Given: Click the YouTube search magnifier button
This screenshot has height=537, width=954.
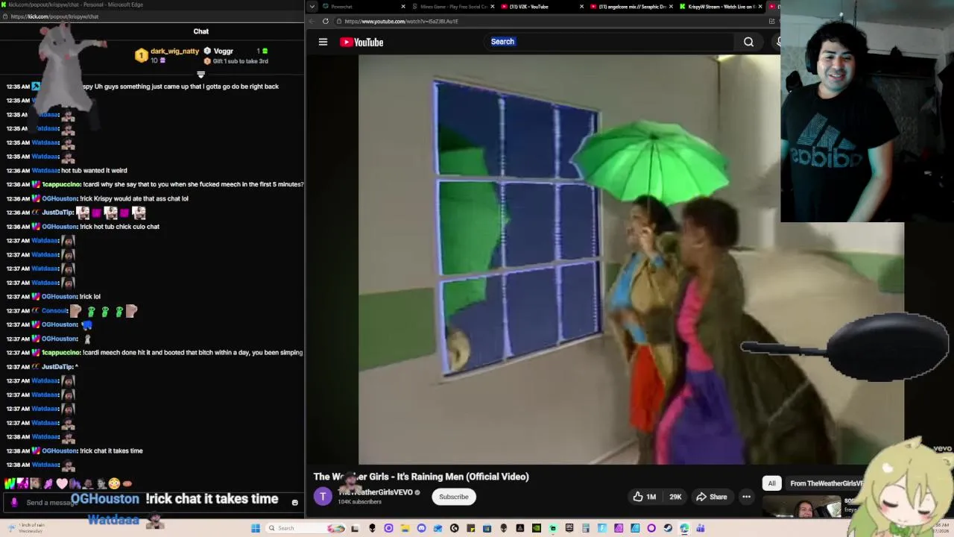Looking at the screenshot, I should (x=748, y=42).
